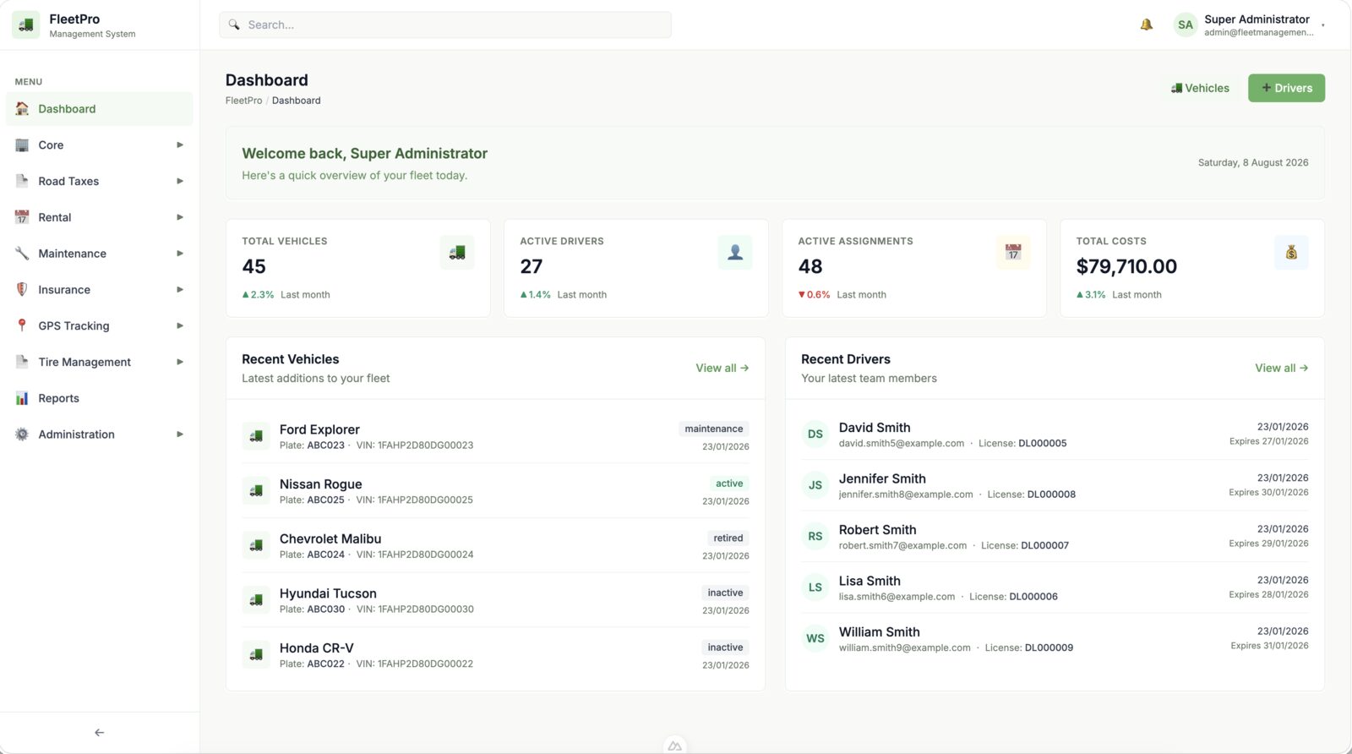
Task: Select the GPS Tracking menu label
Action: (x=74, y=325)
